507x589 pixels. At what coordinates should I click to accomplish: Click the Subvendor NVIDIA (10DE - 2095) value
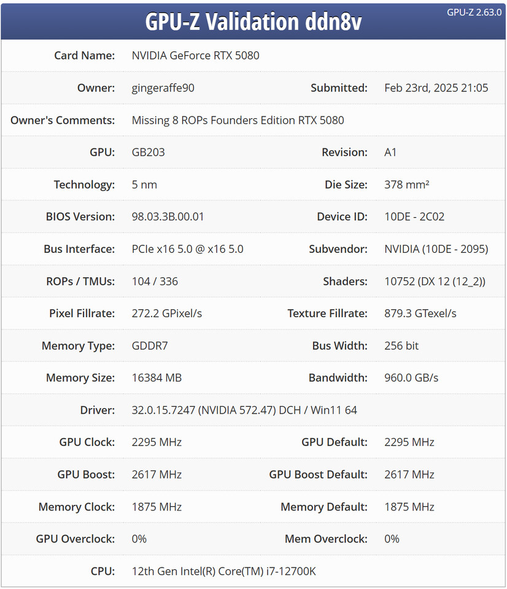click(x=436, y=249)
